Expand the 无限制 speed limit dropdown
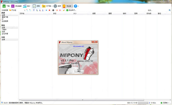The width and height of the screenshot is (172, 105). [x=169, y=103]
